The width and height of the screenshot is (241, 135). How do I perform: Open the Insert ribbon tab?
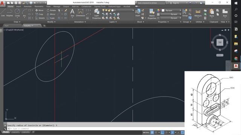point(18,6)
